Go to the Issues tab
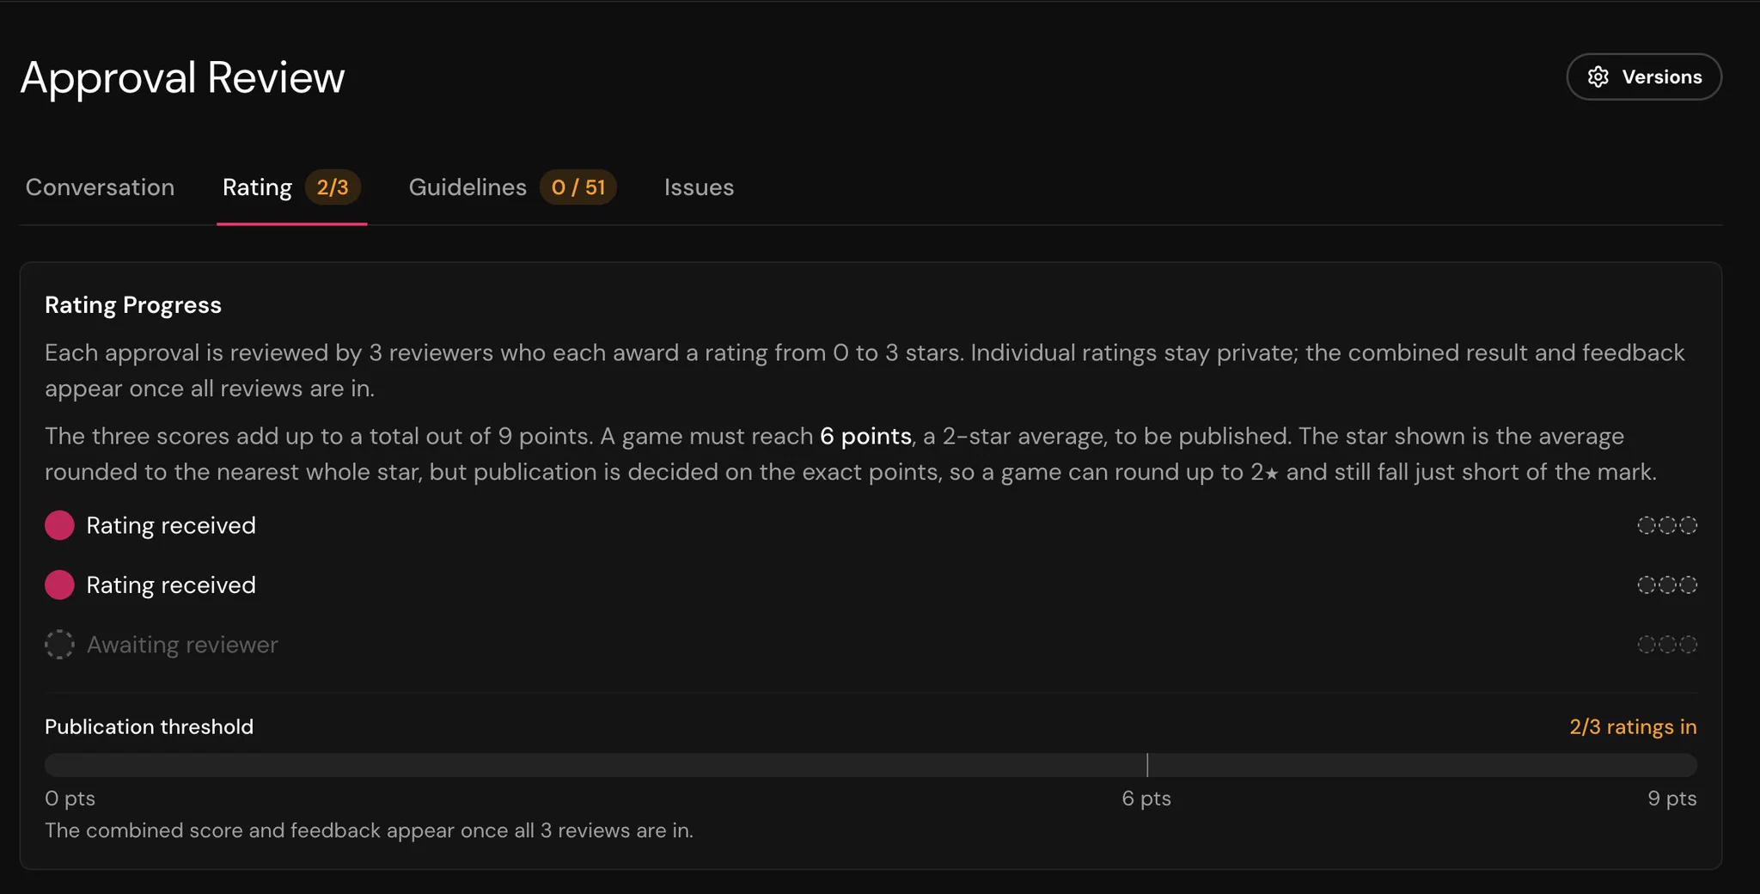 (699, 187)
